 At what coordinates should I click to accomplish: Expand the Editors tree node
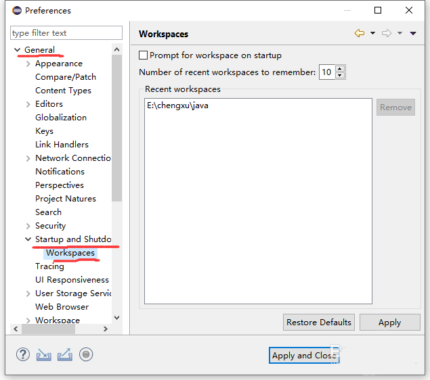(28, 104)
